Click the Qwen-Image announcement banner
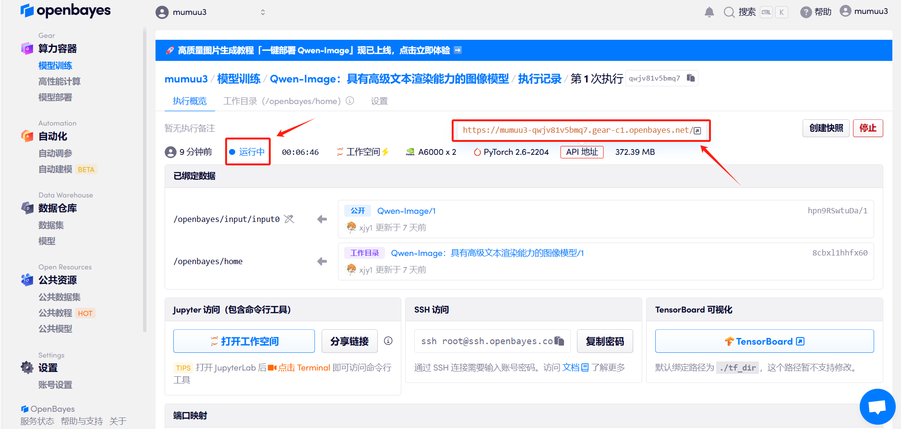The height and width of the screenshot is (429, 901). pyautogui.click(x=524, y=50)
